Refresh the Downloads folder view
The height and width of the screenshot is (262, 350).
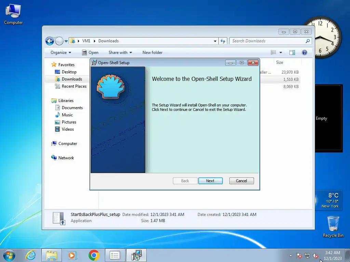[223, 41]
